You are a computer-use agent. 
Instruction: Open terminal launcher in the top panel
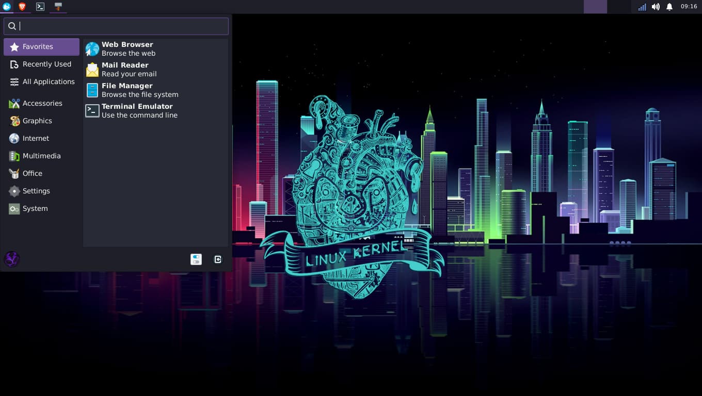40,7
